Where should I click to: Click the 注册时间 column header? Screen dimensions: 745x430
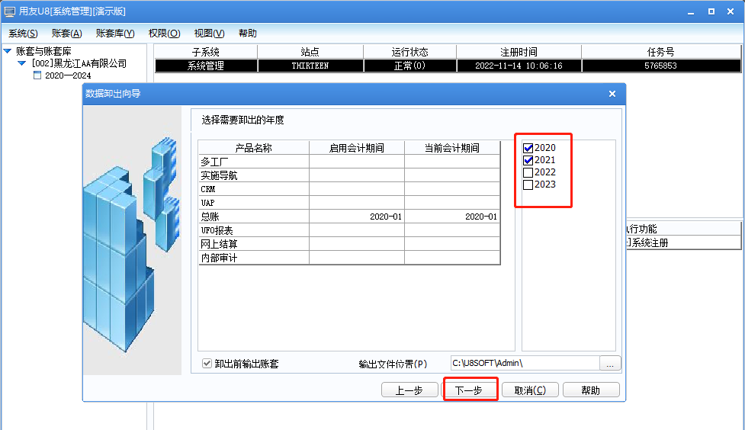coord(519,52)
